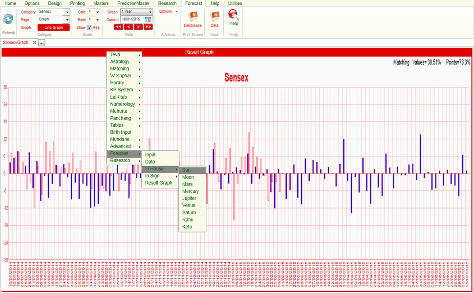Screen dimensions: 474x293
Task: Jump back with the double left arrow
Action: pos(118,27)
